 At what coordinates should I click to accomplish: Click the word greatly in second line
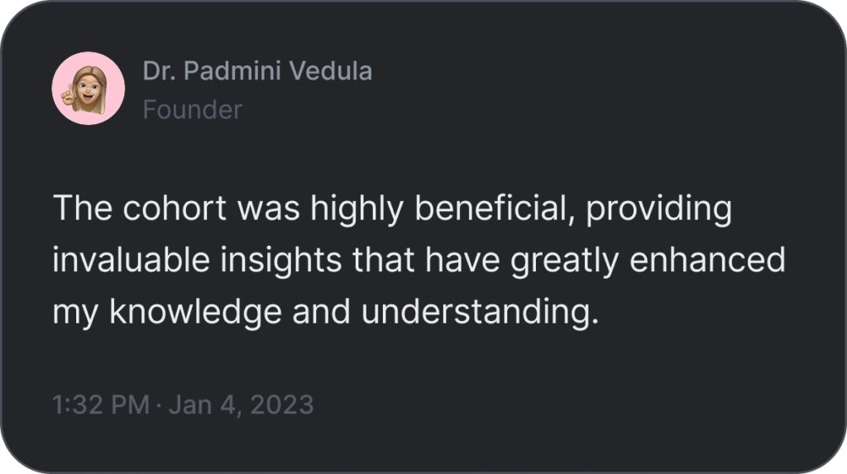pos(564,261)
